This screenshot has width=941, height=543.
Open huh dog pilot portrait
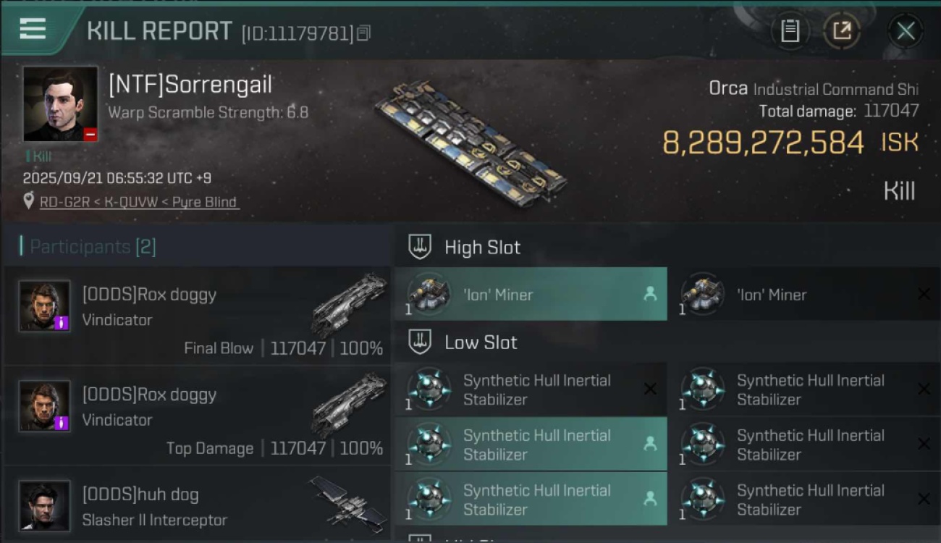(x=45, y=505)
